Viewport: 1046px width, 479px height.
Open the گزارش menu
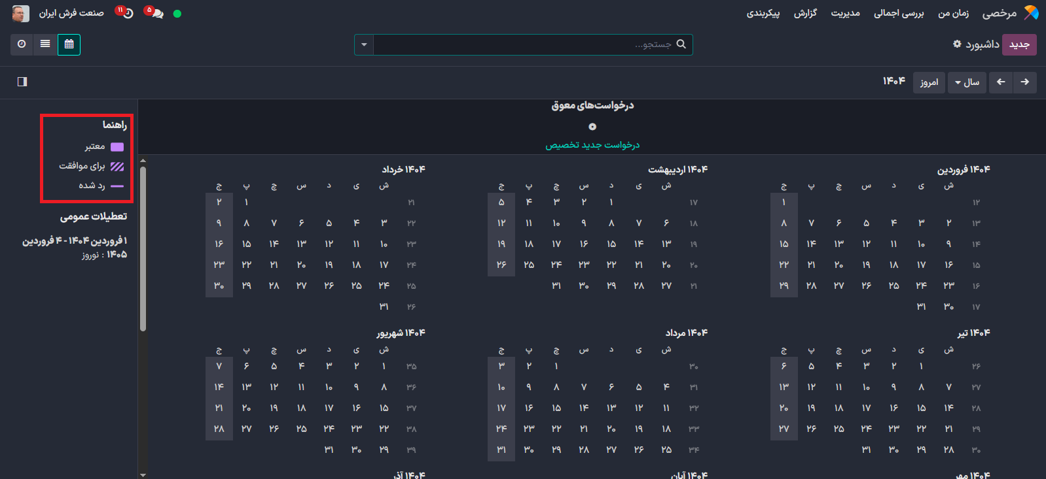tap(805, 13)
